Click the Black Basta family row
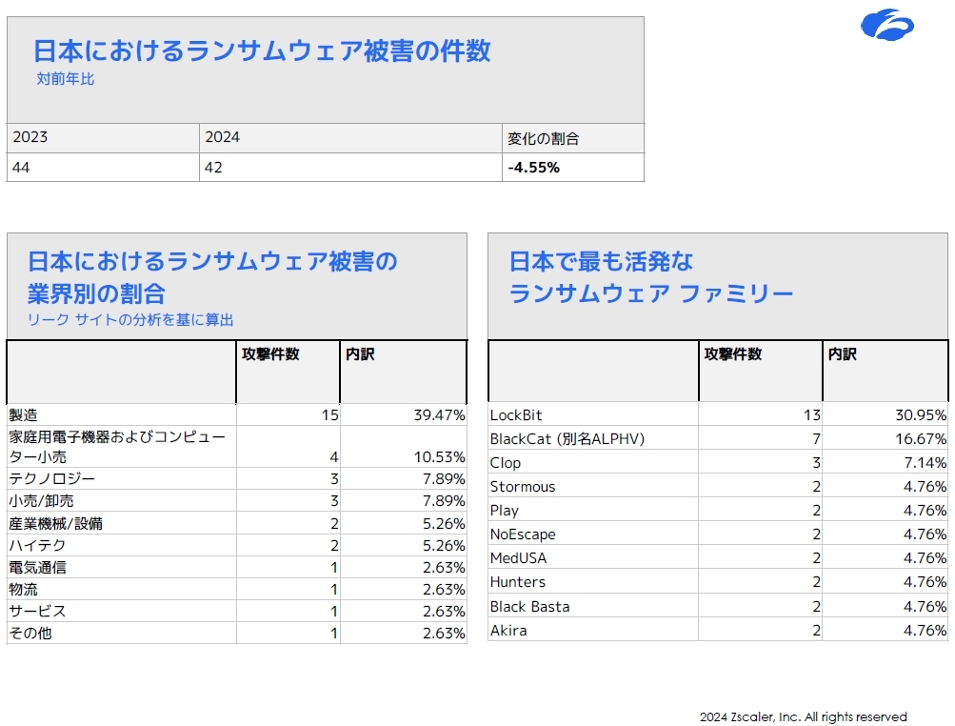This screenshot has height=726, width=955. pyautogui.click(x=529, y=607)
